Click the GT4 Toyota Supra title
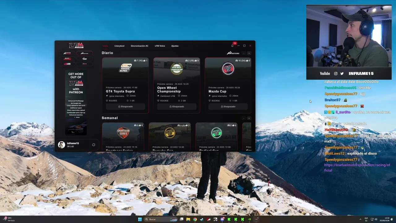This screenshot has width=396, height=223. pos(120,91)
